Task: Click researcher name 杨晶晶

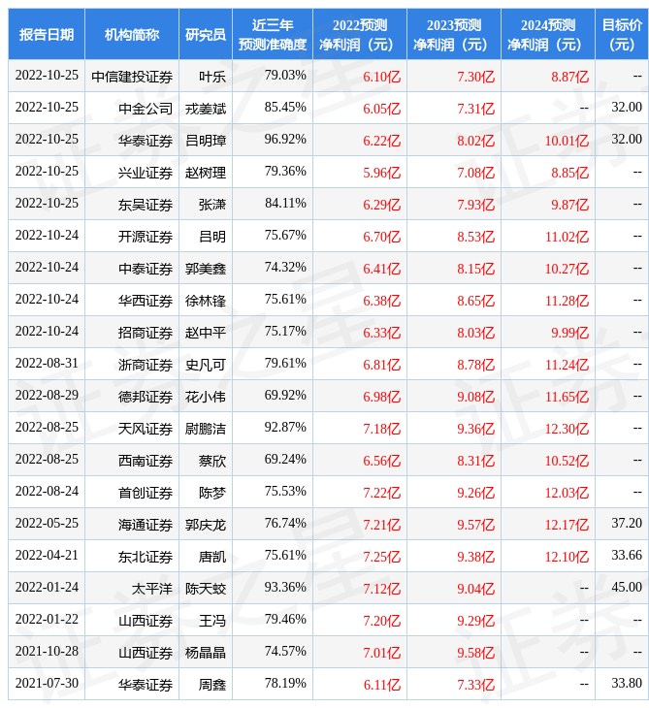Action: click(206, 654)
